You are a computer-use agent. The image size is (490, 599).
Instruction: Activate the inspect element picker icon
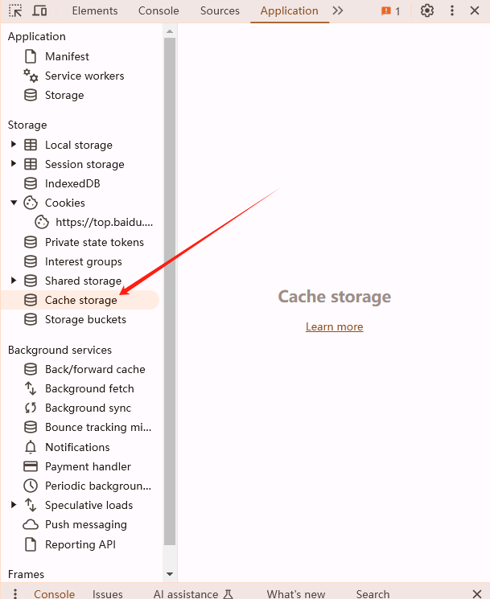(x=15, y=10)
